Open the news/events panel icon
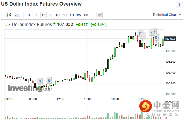The image size is (183, 120). pyautogui.click(x=100, y=15)
